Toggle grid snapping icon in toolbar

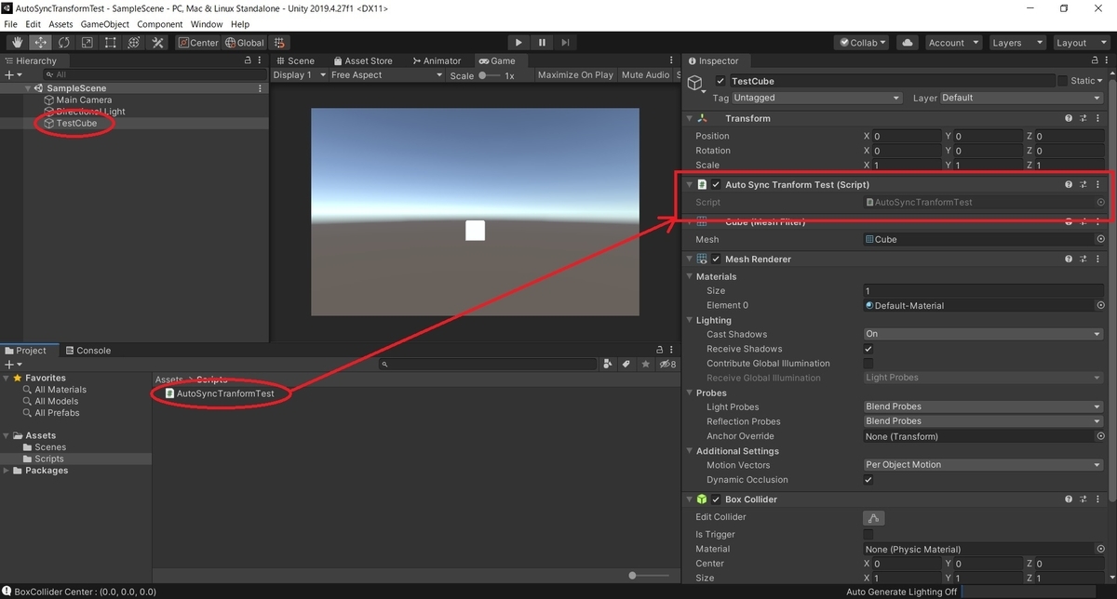280,43
